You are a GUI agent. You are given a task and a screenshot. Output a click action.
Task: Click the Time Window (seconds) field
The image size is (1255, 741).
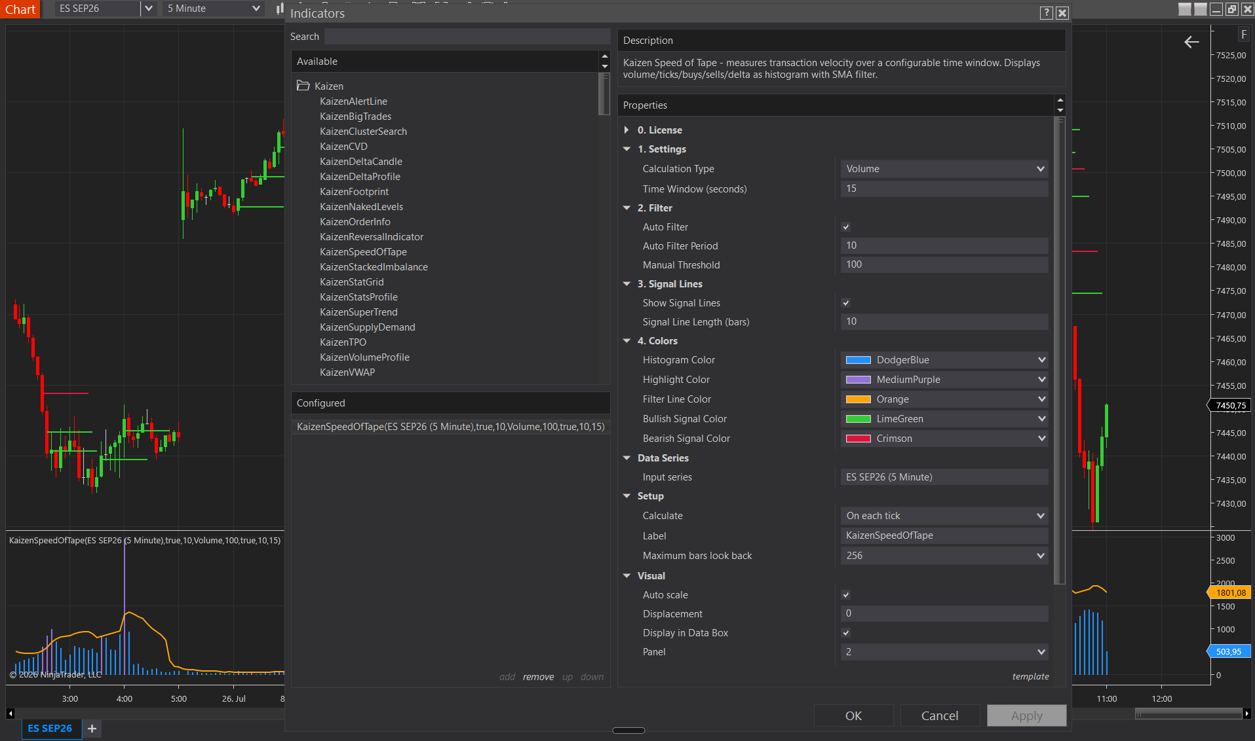(944, 189)
